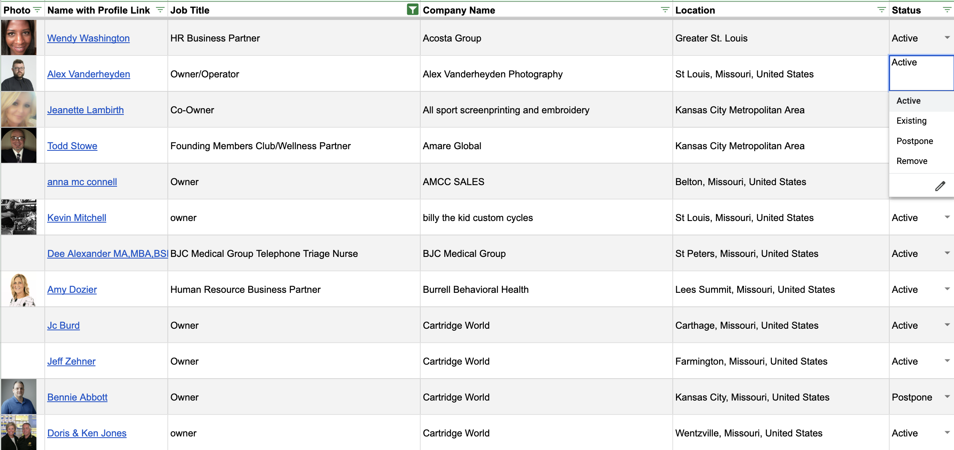Select the 'Acosta Group' company cell
Image resolution: width=954 pixels, height=450 pixels.
pyautogui.click(x=546, y=38)
